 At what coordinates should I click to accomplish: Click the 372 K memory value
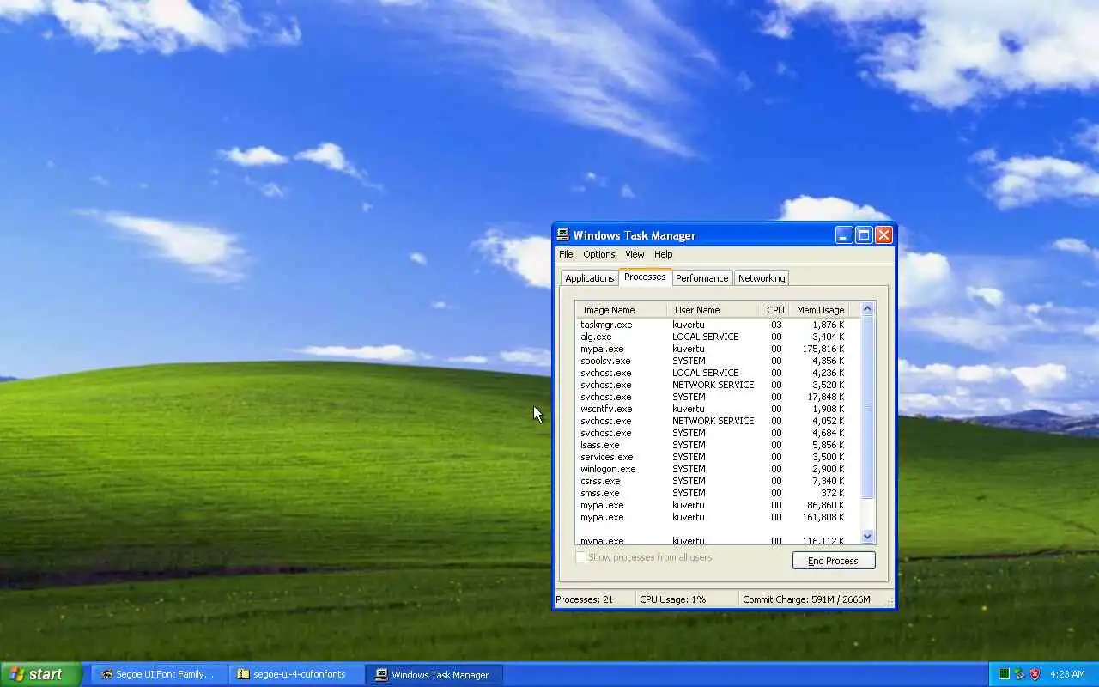click(832, 493)
